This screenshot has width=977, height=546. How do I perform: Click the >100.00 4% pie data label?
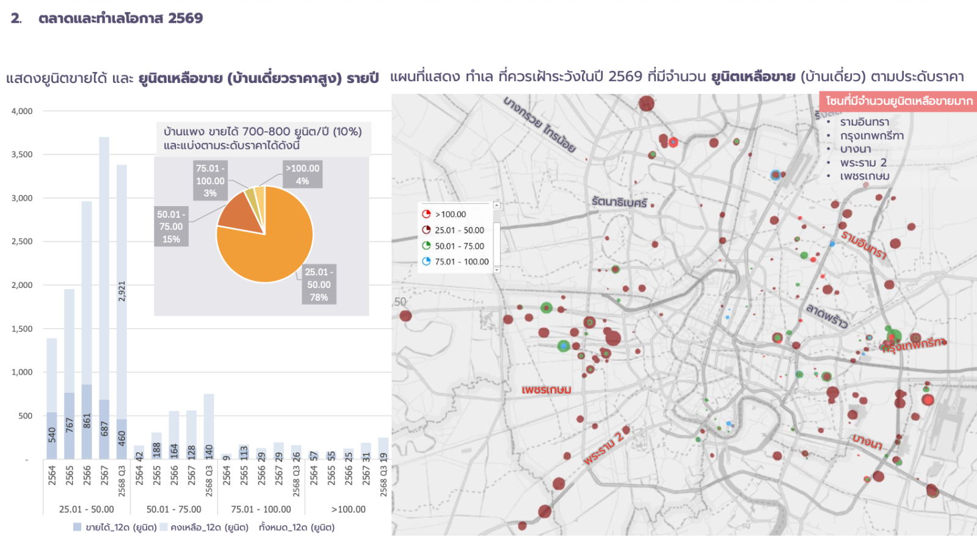click(302, 174)
